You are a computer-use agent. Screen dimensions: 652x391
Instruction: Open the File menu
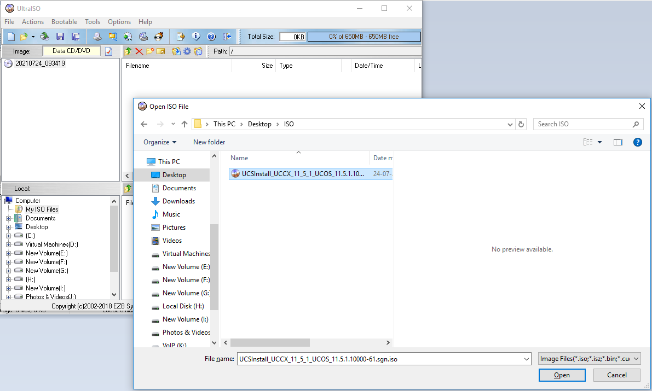tap(9, 22)
